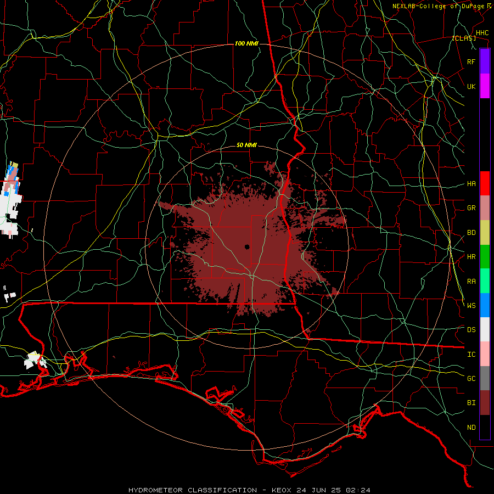Click the HA red legend swatch
Image resolution: width=494 pixels, height=494 pixels.
[485, 183]
